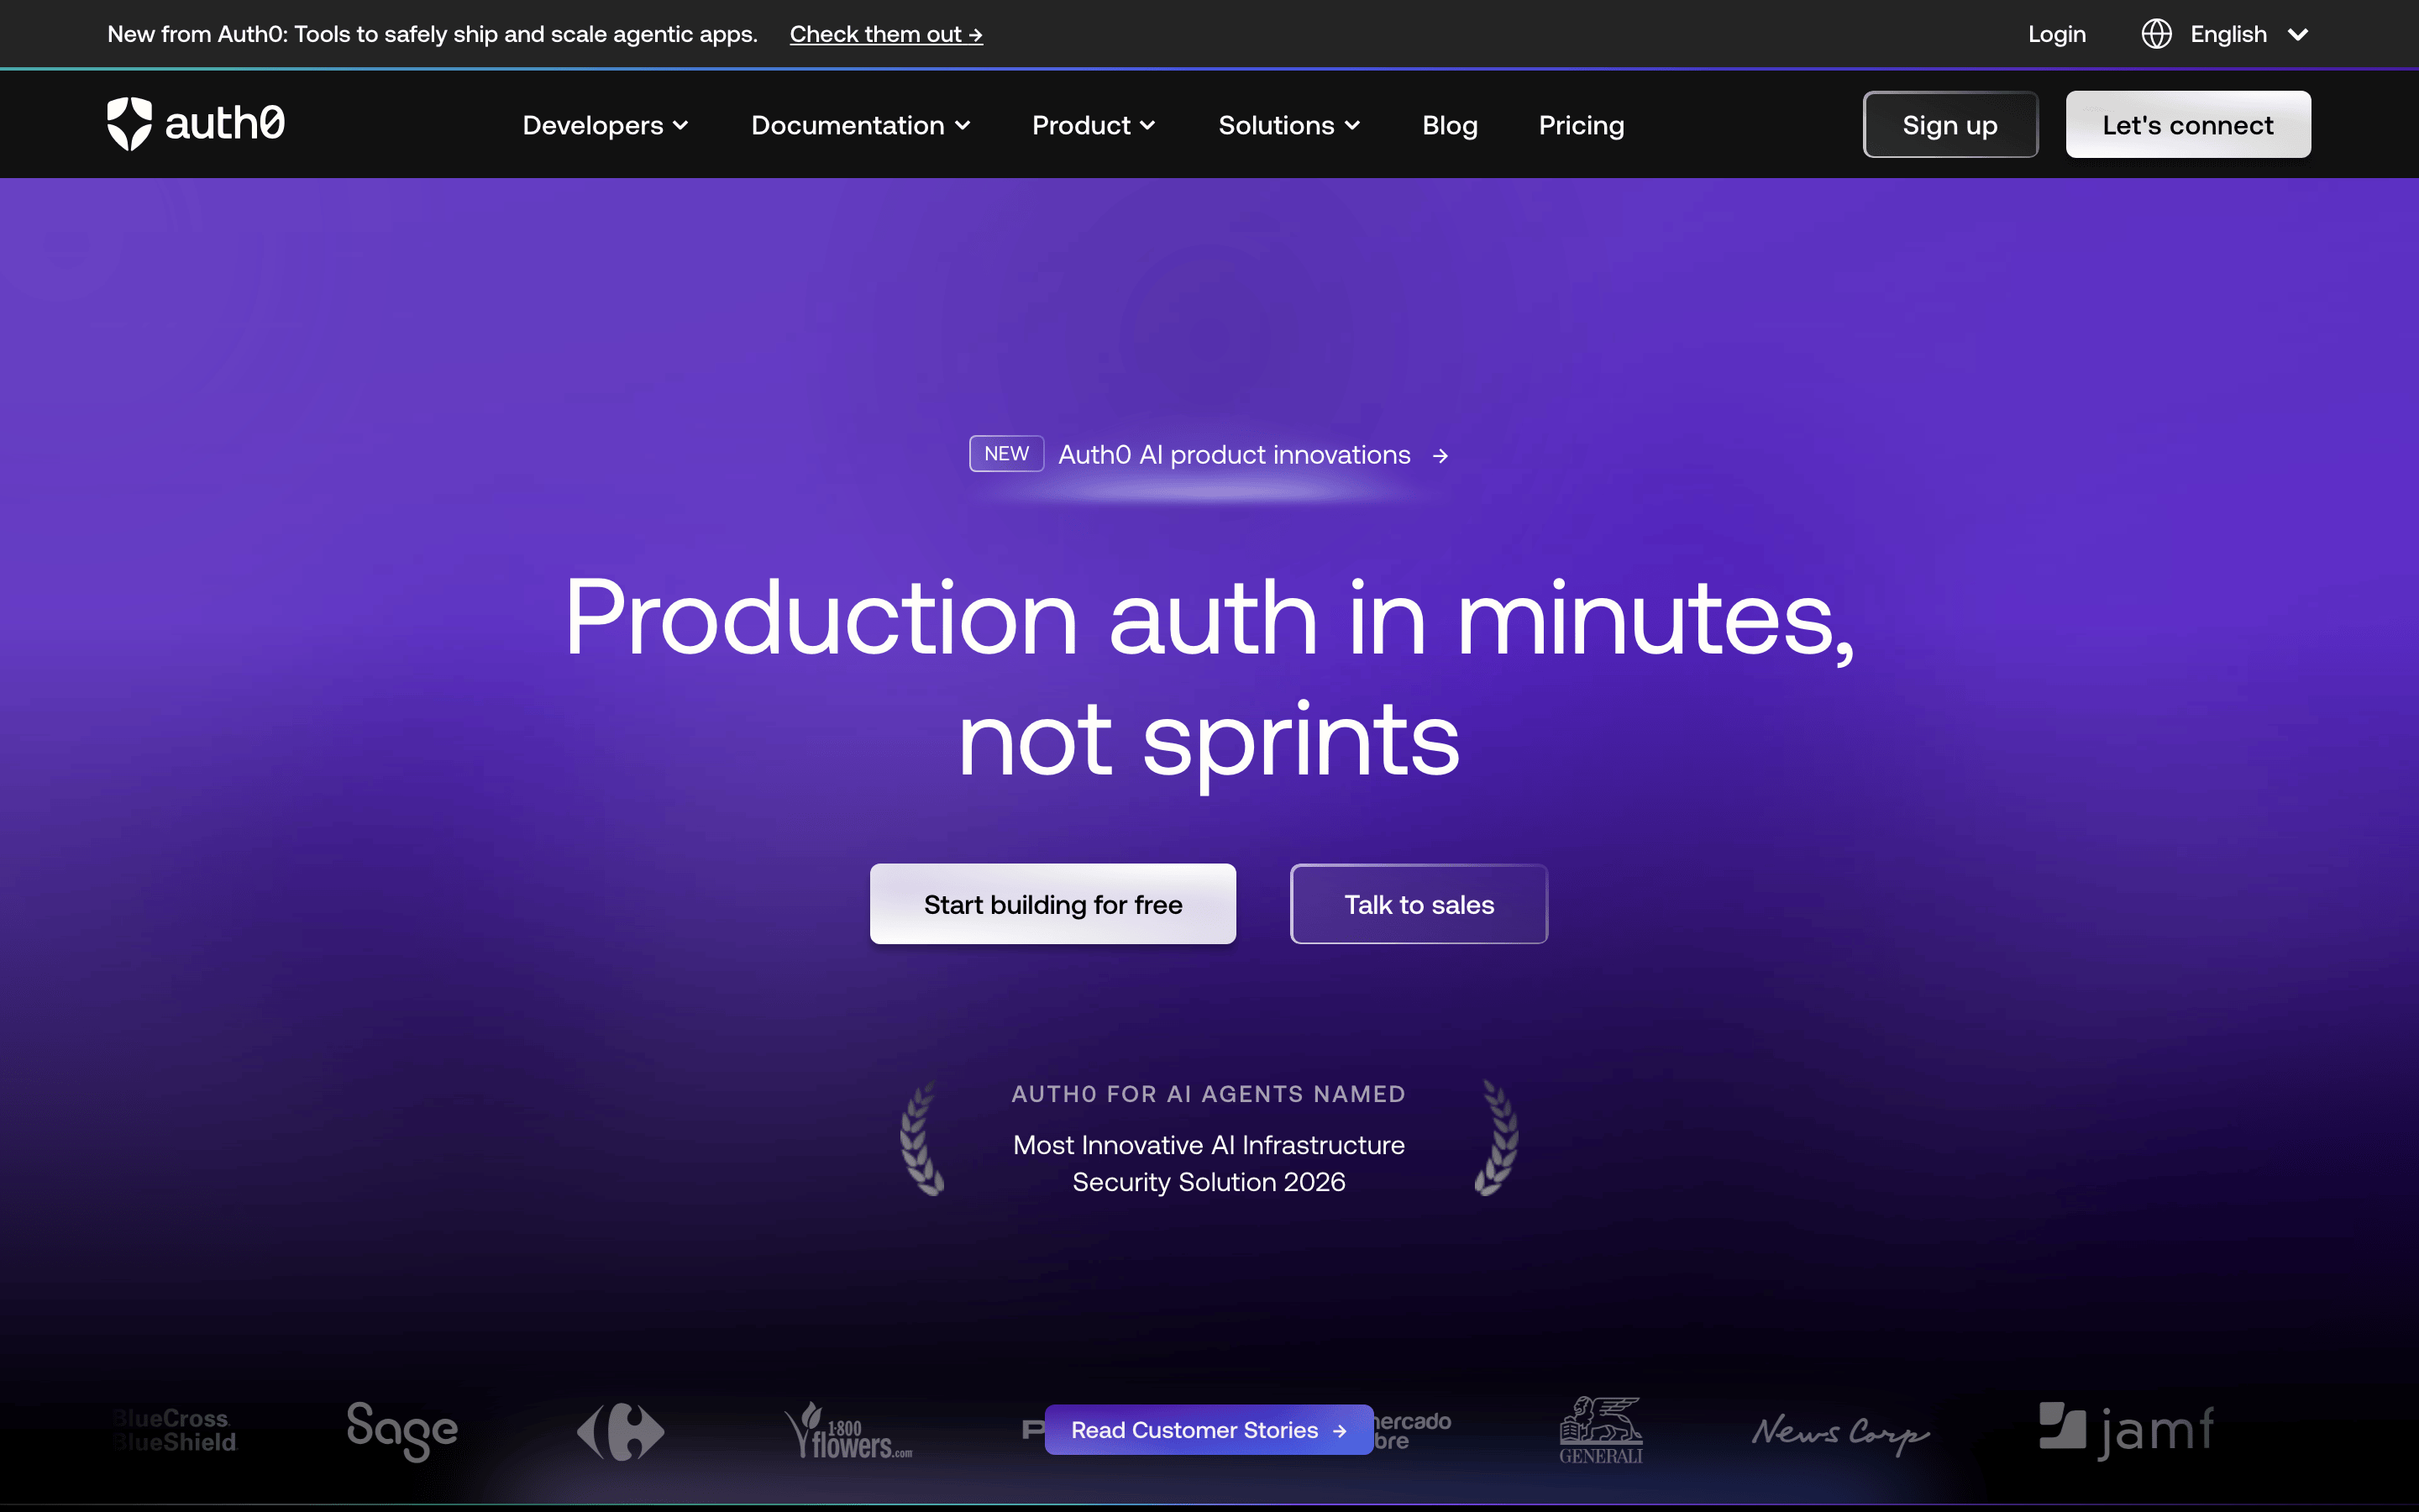The height and width of the screenshot is (1512, 2419).
Task: Click the Let's connect button
Action: [x=2188, y=125]
